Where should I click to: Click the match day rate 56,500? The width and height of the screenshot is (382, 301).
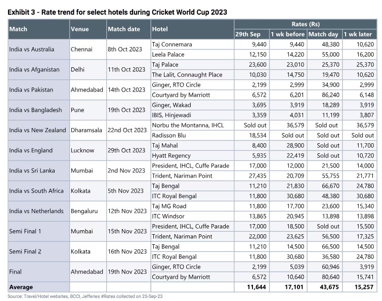[x=324, y=236]
